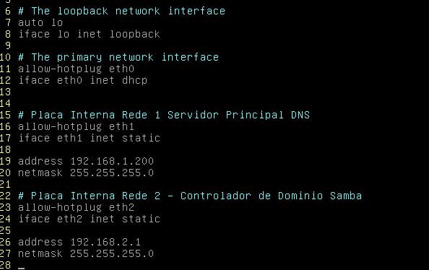Select the primary network interface comment

(x=118, y=57)
